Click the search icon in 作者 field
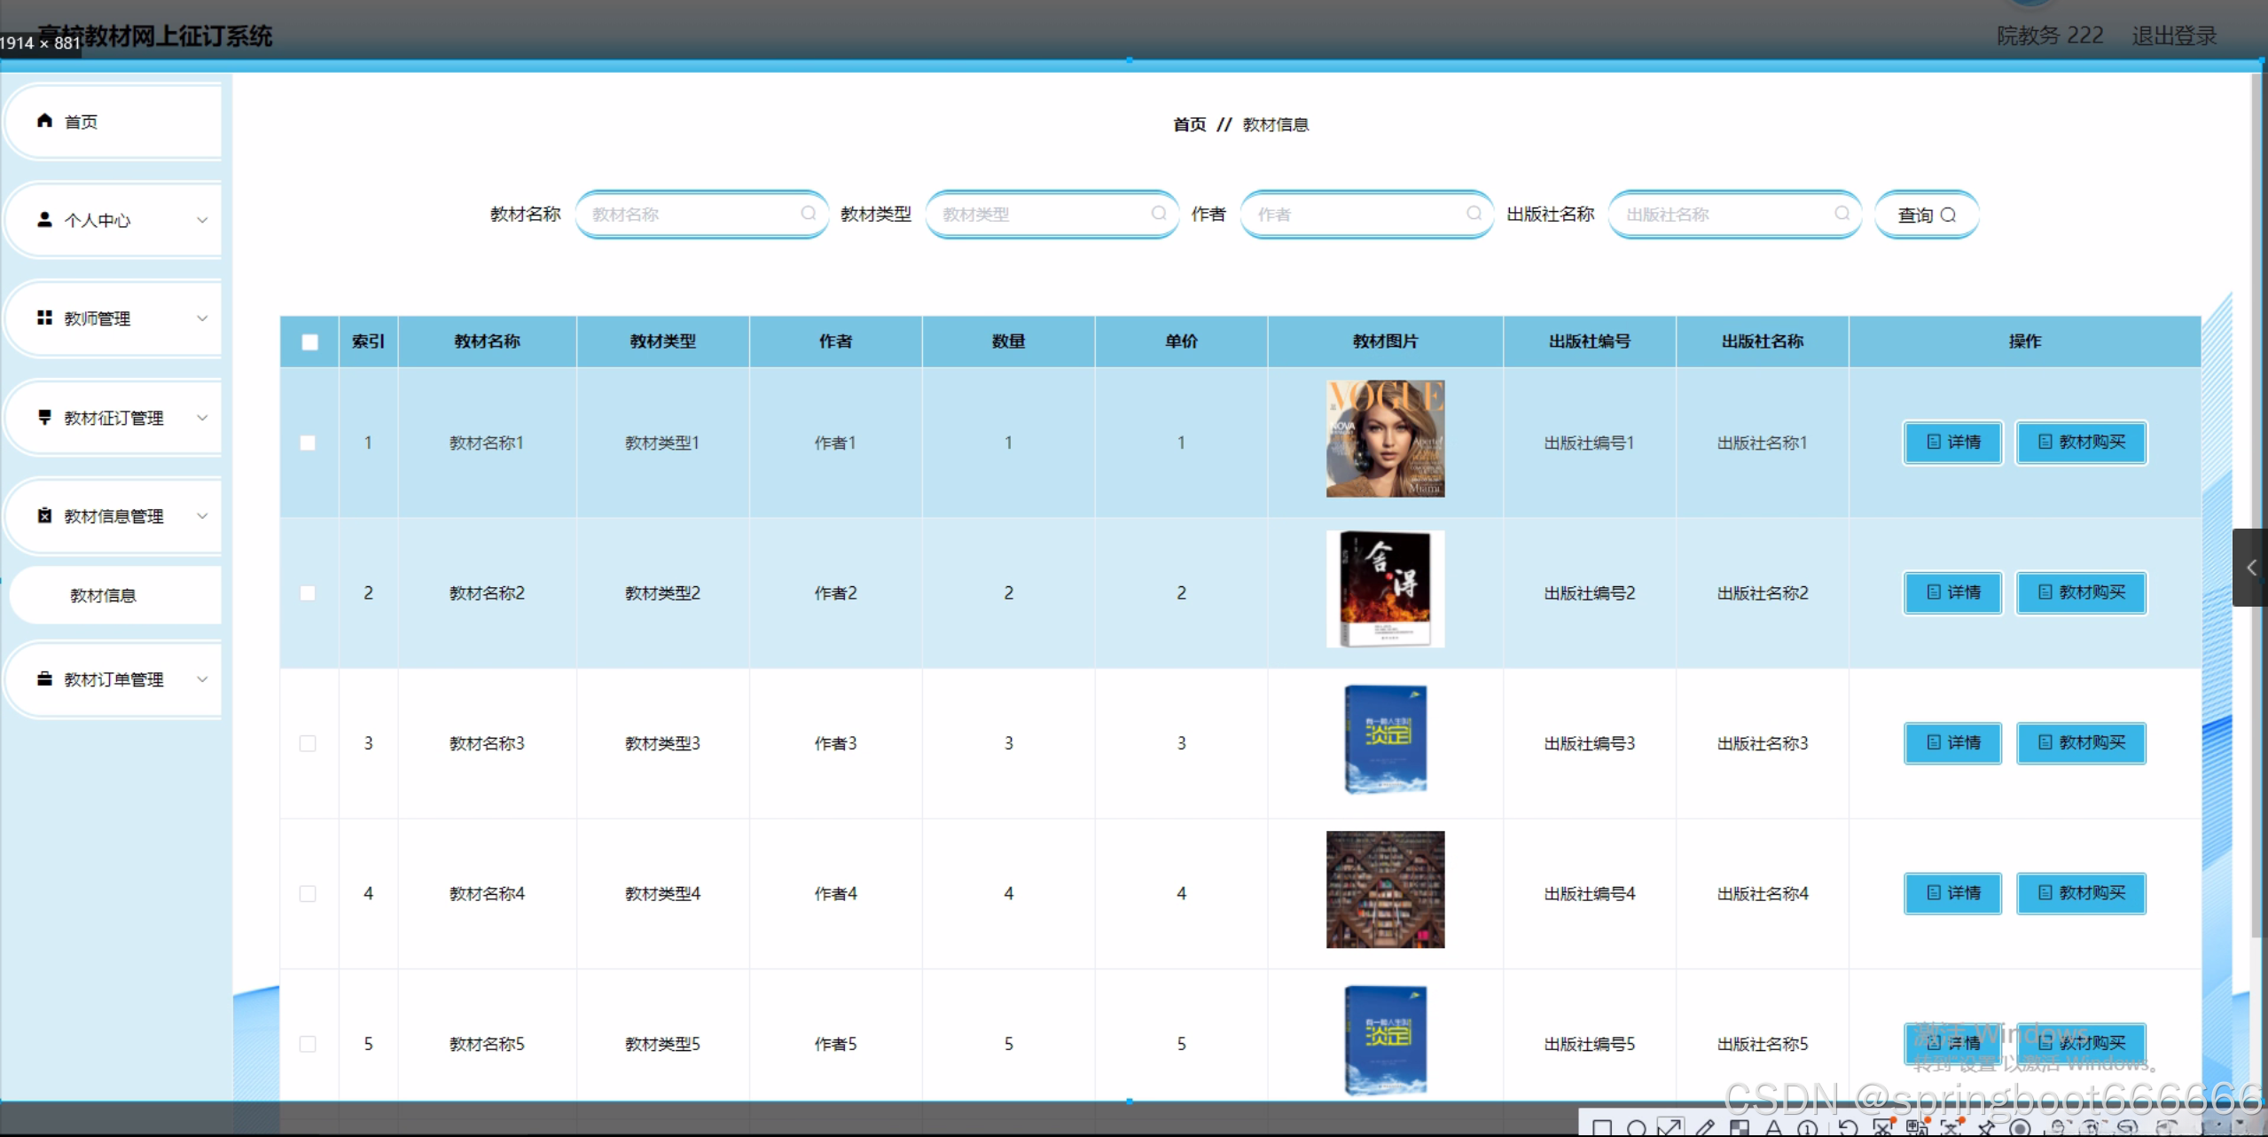The width and height of the screenshot is (2268, 1137). [x=1474, y=214]
